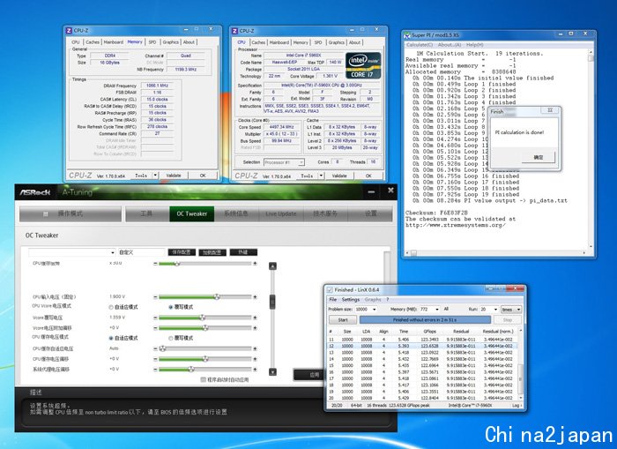Screen dimensions: 617x449
Task: Click down-arrow icon of OC Tweaker list
Action: point(272,371)
